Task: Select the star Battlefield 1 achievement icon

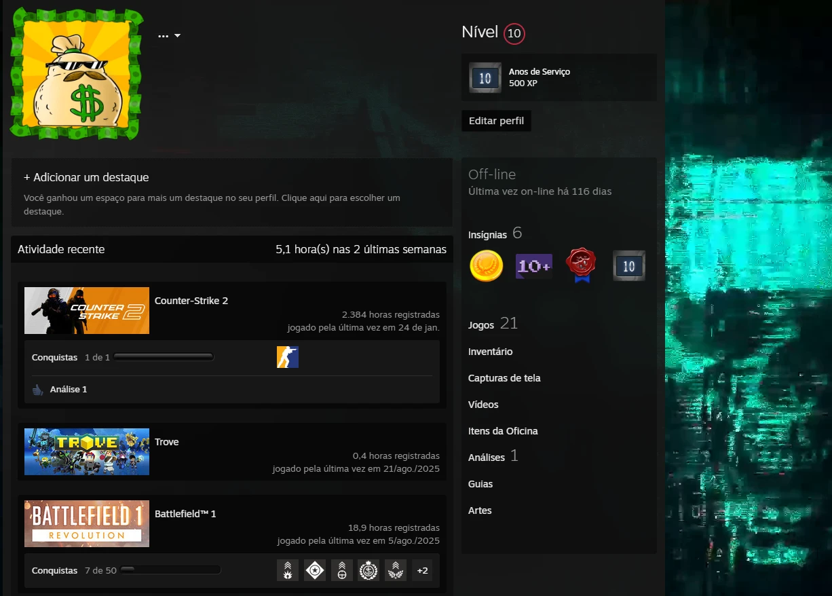Action: coord(314,570)
